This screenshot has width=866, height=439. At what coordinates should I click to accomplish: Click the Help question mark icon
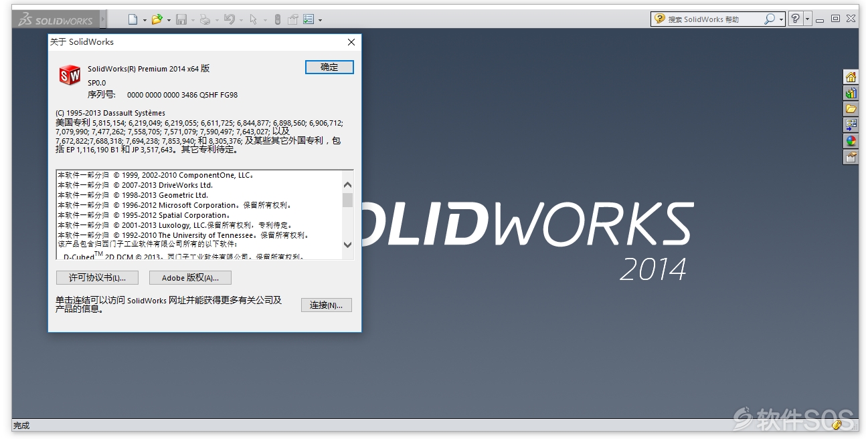point(795,19)
